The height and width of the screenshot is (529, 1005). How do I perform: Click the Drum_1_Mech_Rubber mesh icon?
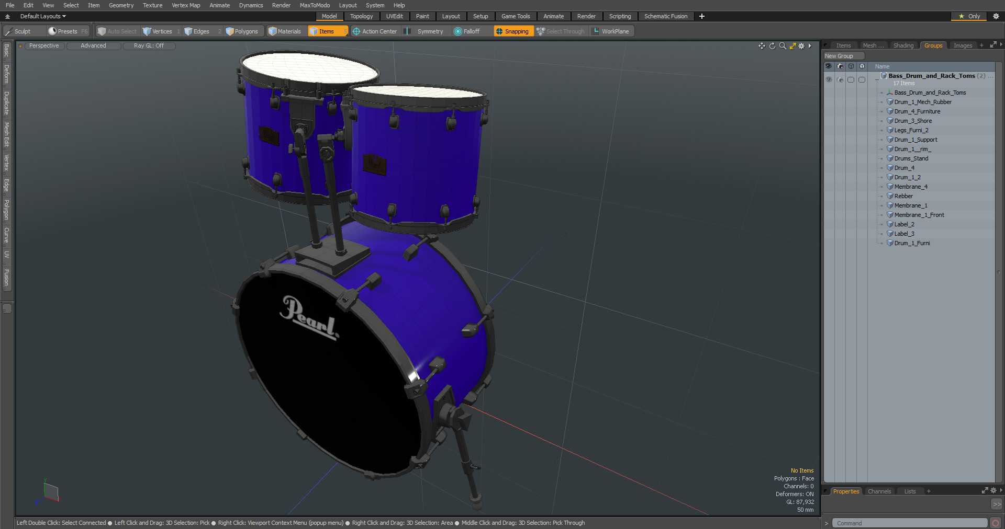[x=890, y=102]
